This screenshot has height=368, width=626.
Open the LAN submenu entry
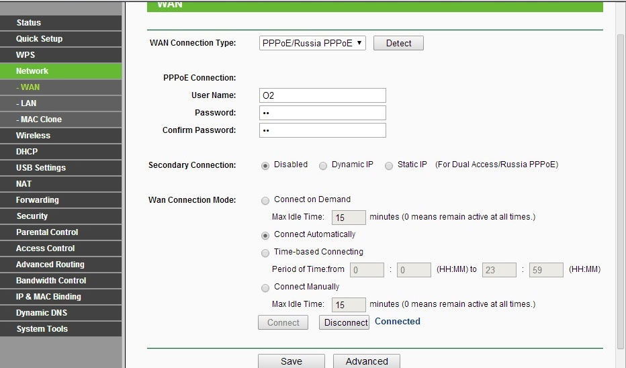click(60, 103)
